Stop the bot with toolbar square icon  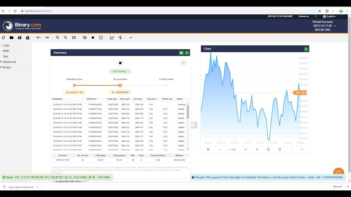pos(93,38)
